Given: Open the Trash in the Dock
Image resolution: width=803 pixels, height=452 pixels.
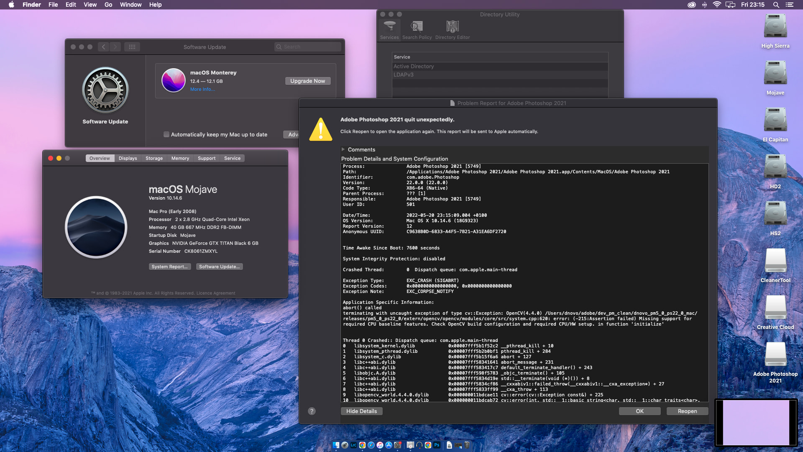Looking at the screenshot, I should [467, 445].
